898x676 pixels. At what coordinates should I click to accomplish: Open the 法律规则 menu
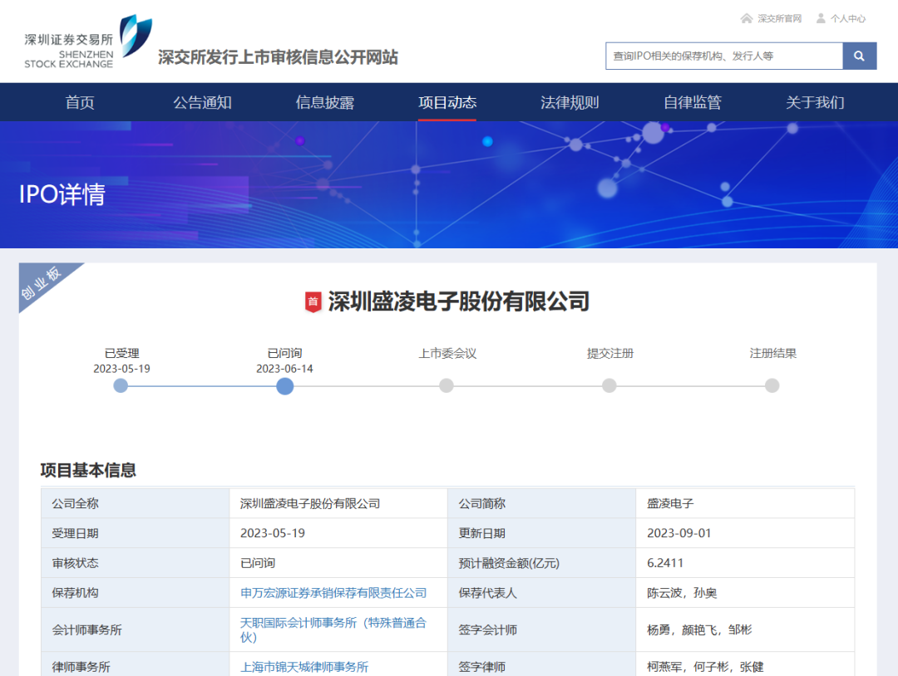[x=570, y=102]
